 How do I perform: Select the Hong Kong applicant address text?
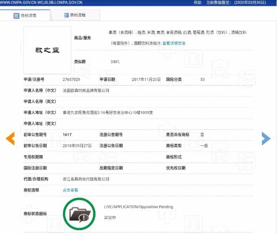coord(108,112)
